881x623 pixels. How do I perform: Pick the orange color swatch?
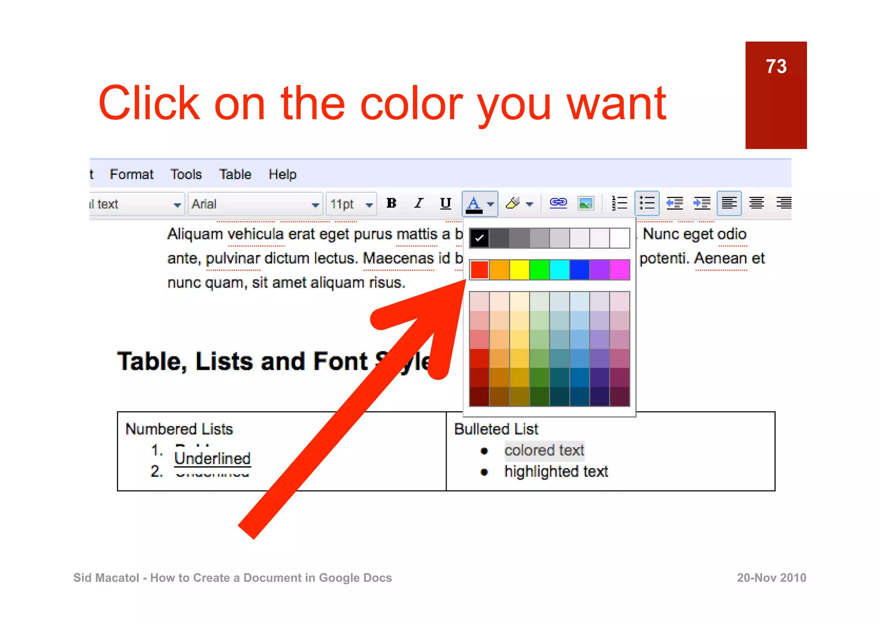pyautogui.click(x=499, y=270)
